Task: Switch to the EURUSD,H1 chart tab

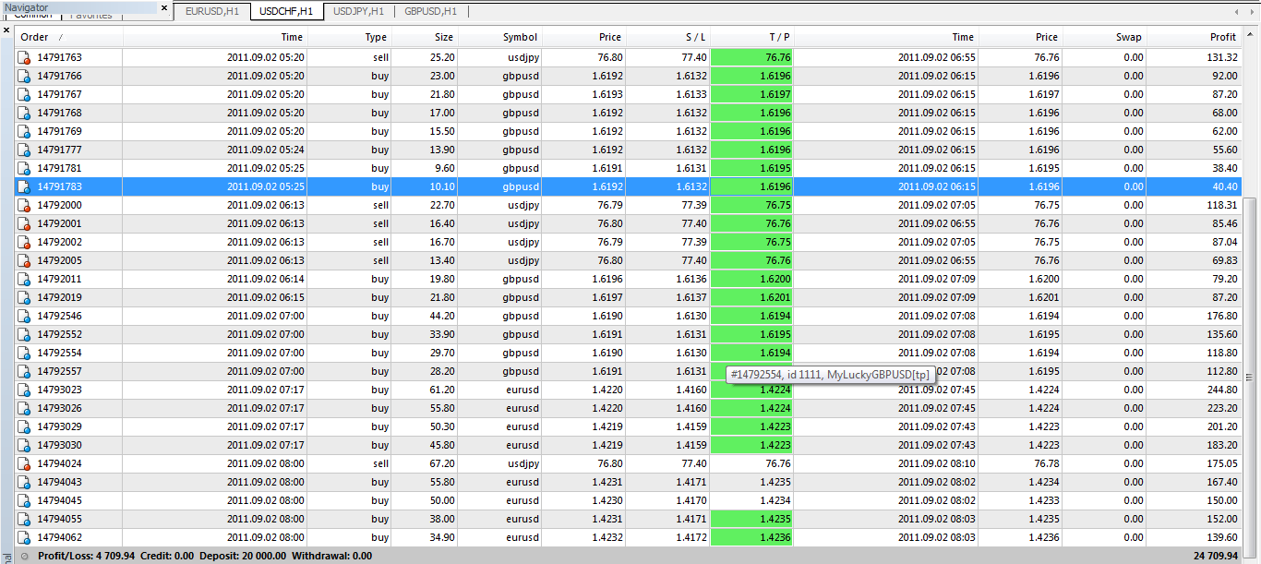Action: tap(212, 12)
